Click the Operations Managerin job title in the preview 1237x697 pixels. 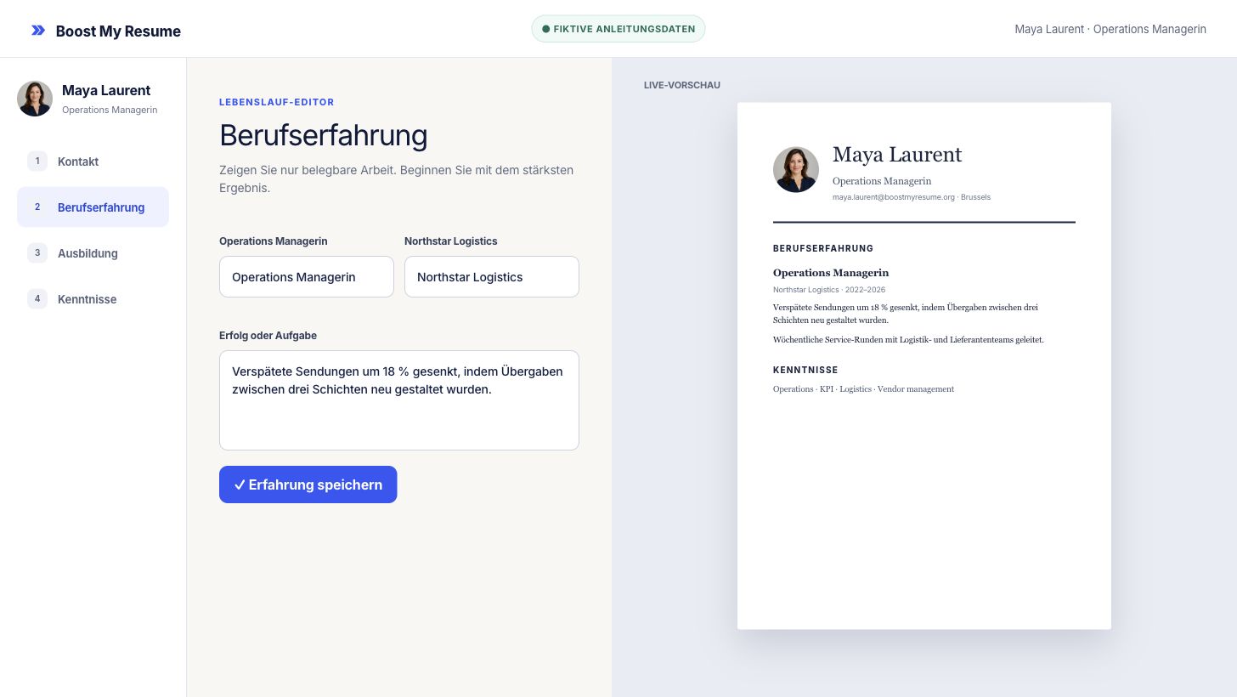(x=831, y=273)
